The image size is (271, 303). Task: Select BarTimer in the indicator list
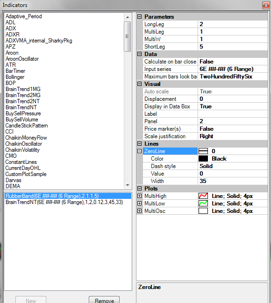tap(15, 71)
